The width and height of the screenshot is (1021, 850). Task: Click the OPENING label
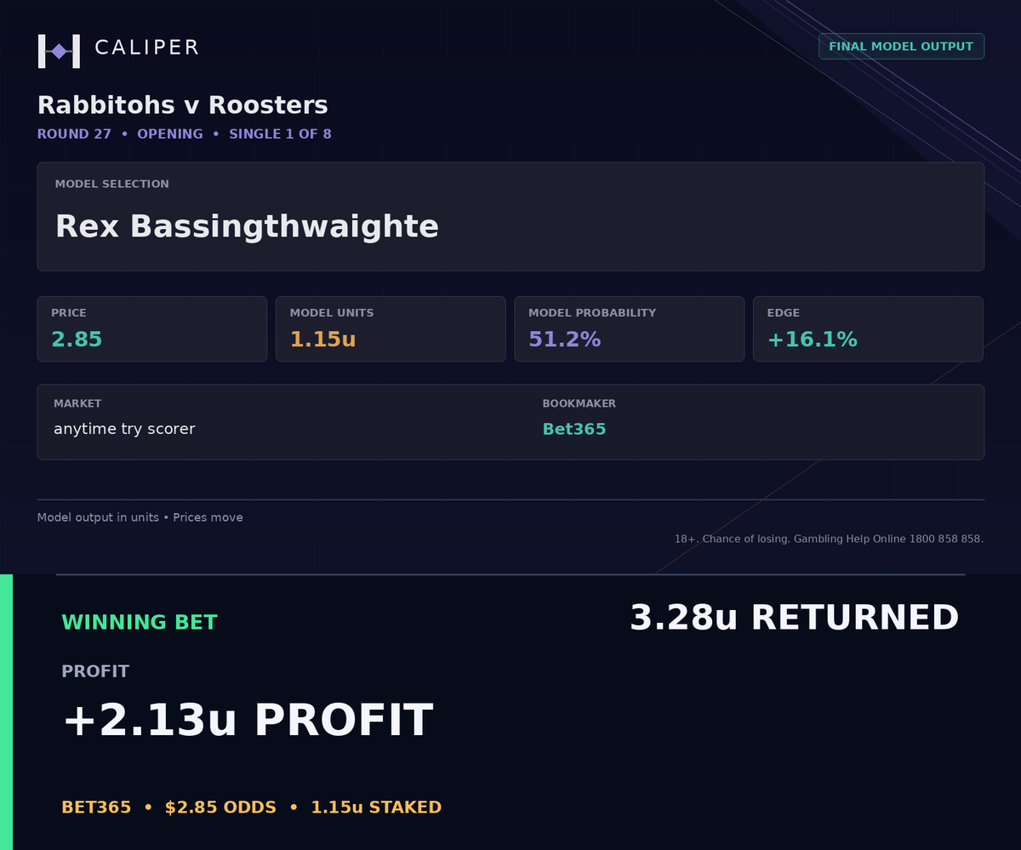tap(170, 134)
